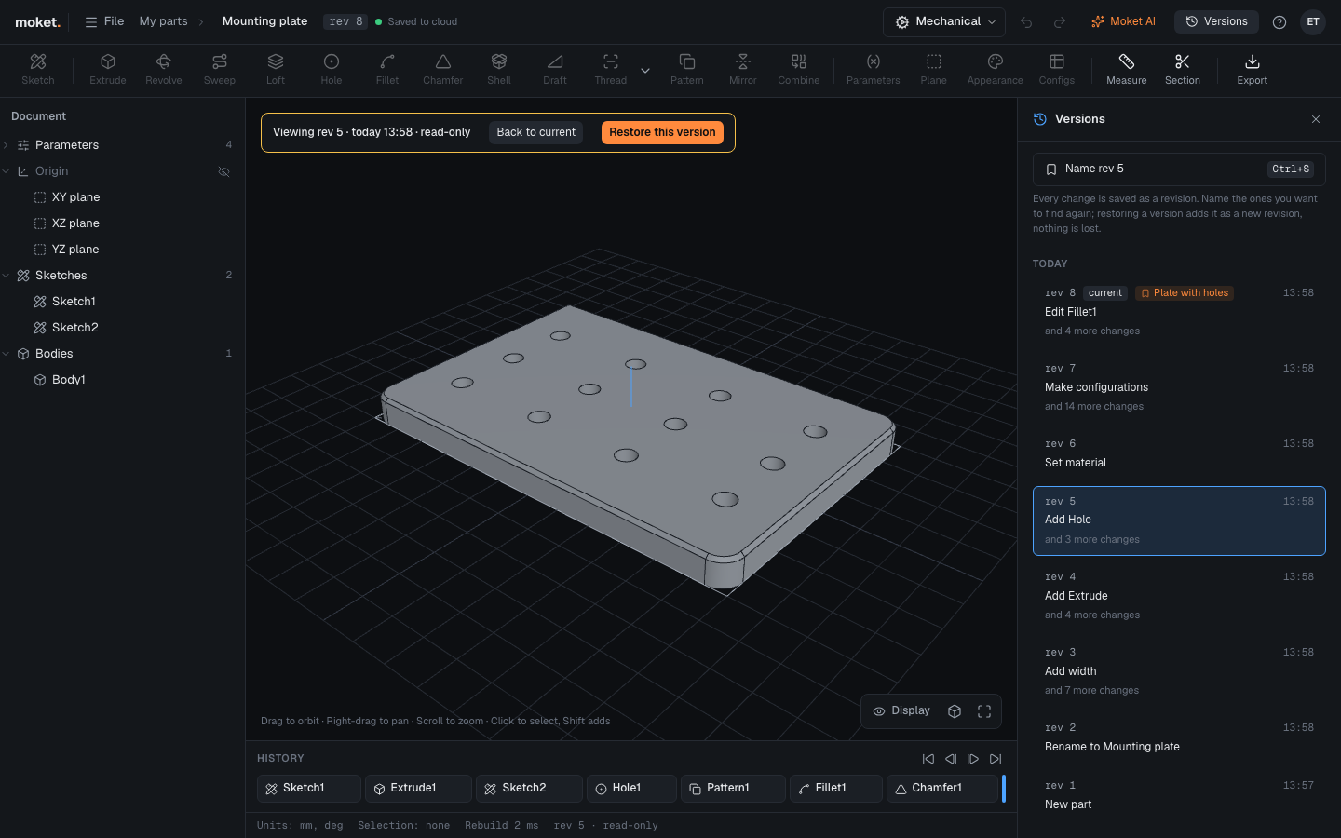
Task: Toggle Origin visibility eye icon
Action: pos(223,171)
